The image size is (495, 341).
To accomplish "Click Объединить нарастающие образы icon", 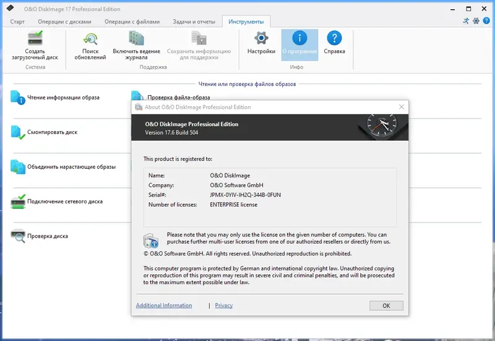I will 18,167.
